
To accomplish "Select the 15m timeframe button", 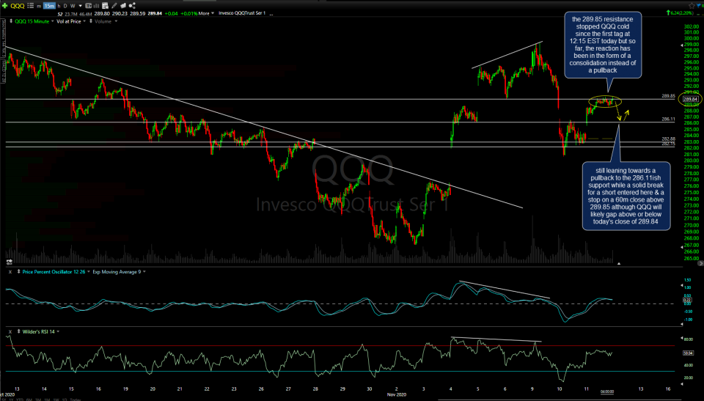I will pos(49,6).
